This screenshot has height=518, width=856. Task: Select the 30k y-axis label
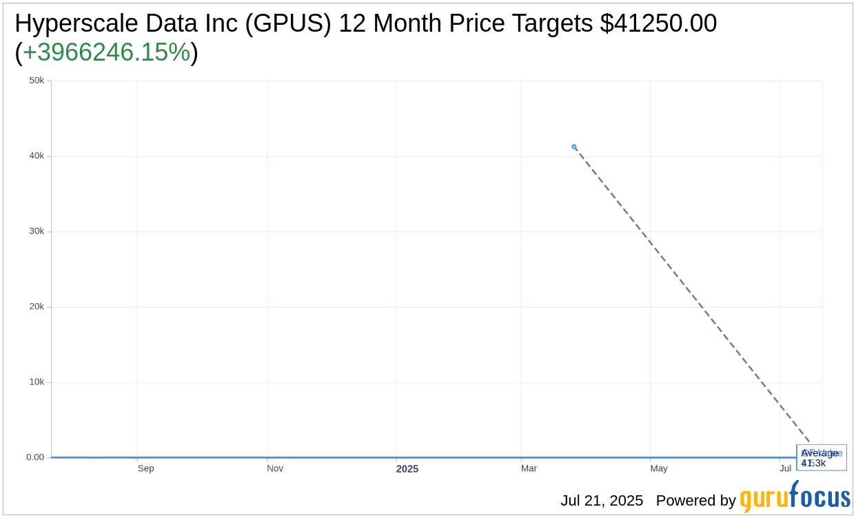coord(37,231)
